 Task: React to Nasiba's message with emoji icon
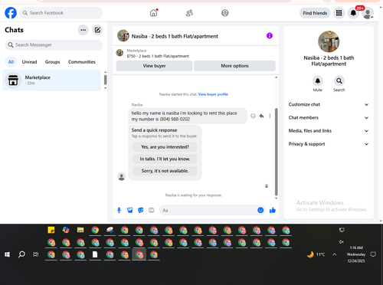253,116
